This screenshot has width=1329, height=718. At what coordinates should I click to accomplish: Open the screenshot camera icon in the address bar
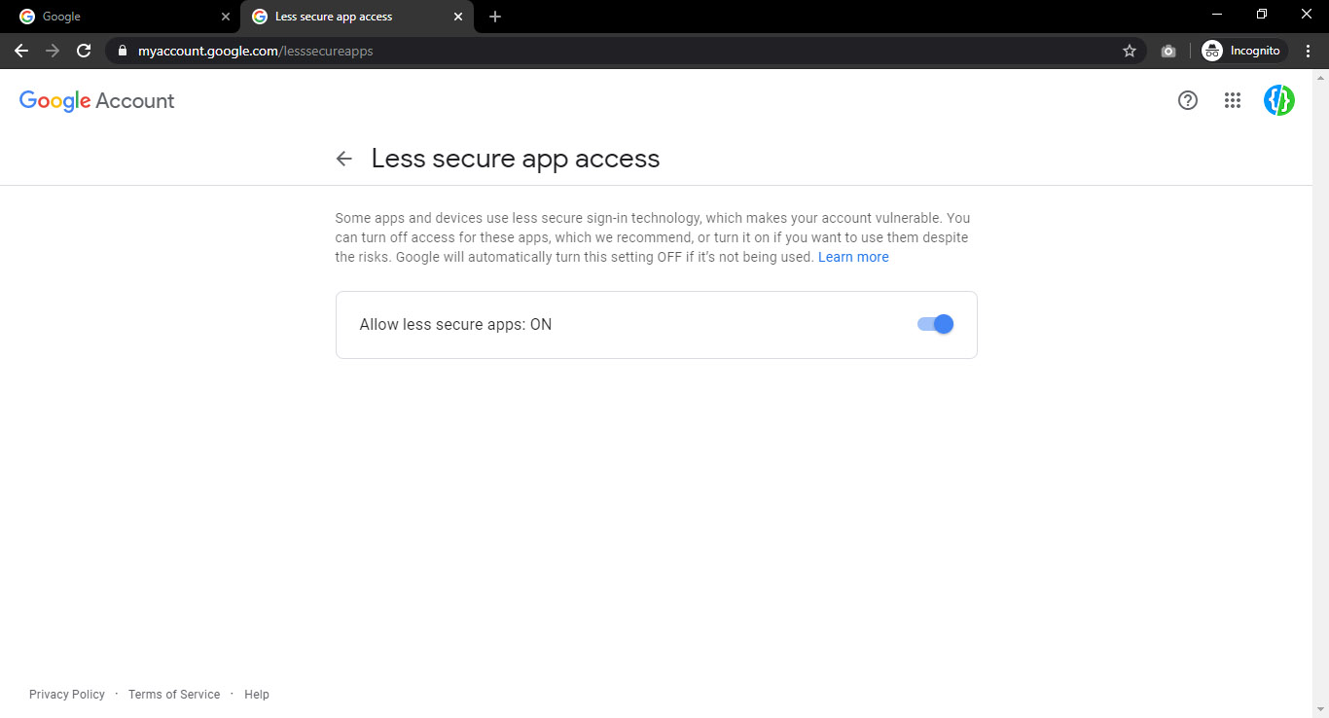1168,51
